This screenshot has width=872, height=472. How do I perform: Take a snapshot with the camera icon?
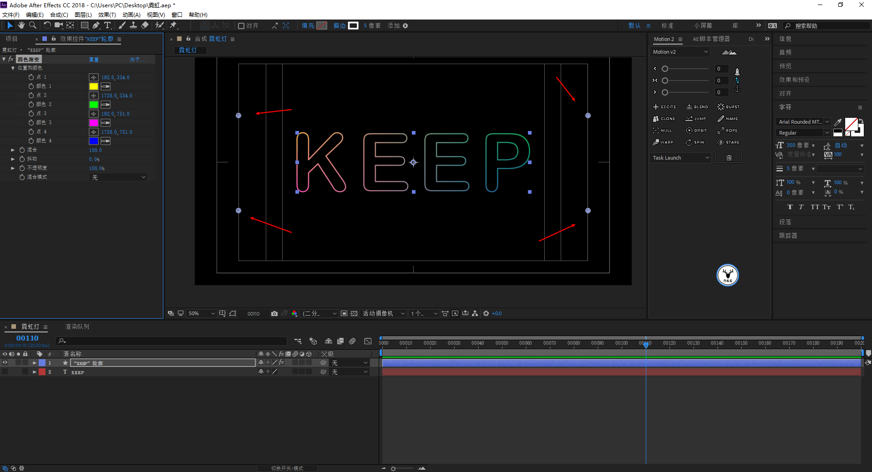click(274, 314)
